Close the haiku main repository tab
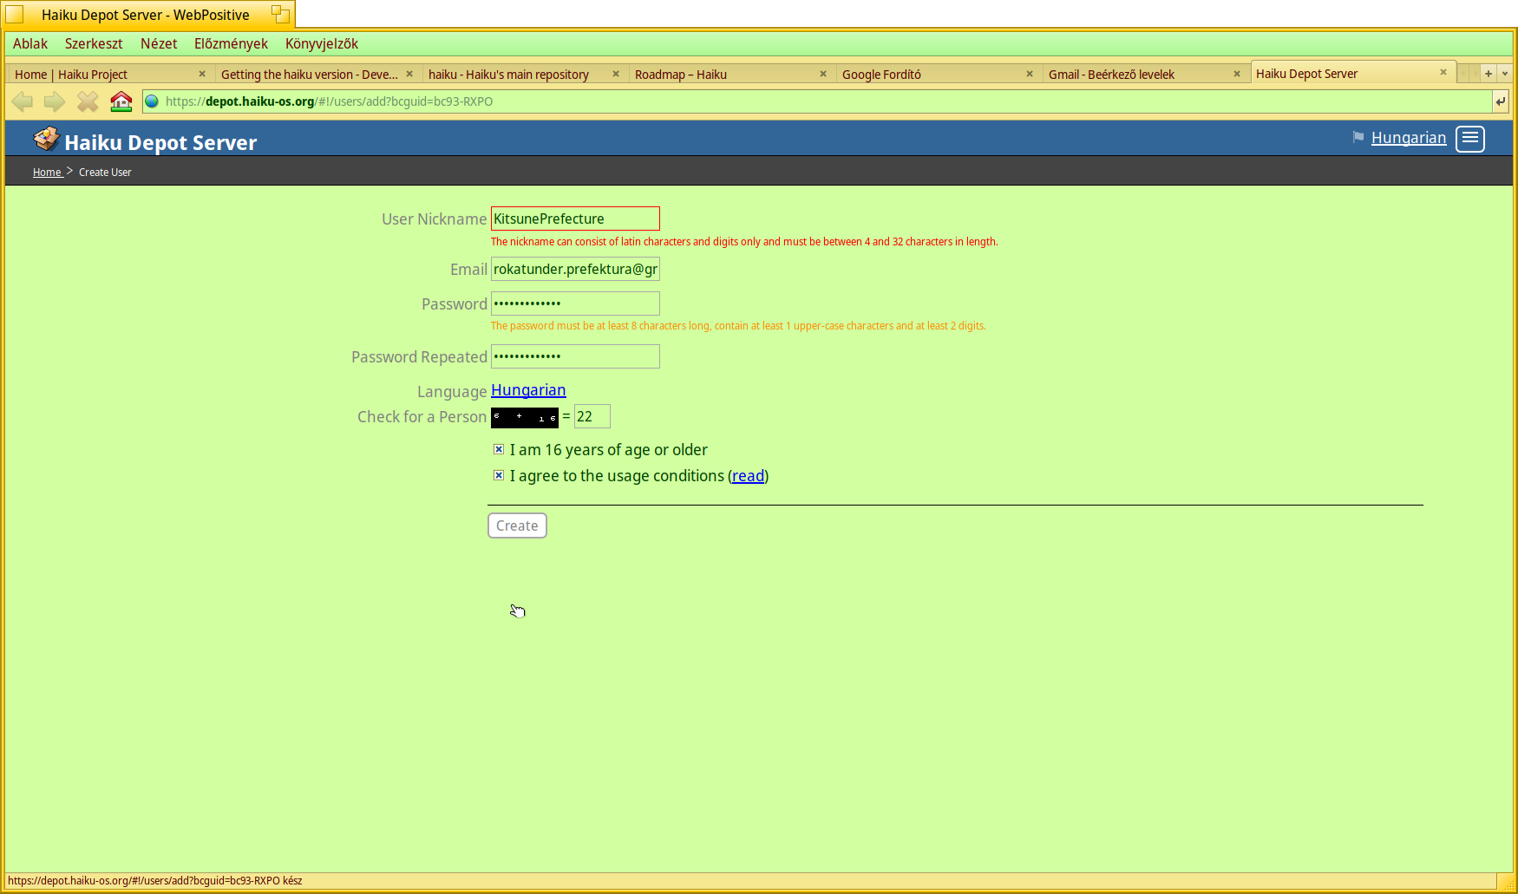The image size is (1518, 894). coord(616,74)
